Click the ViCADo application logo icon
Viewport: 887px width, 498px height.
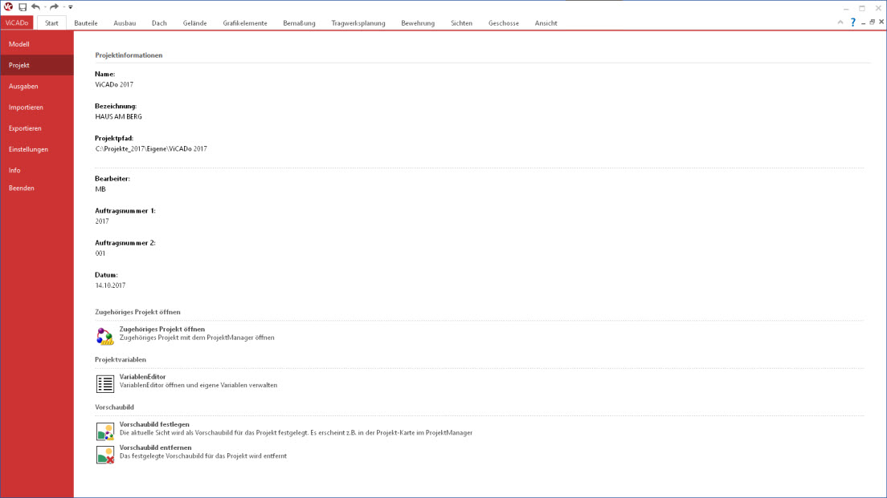click(9, 6)
